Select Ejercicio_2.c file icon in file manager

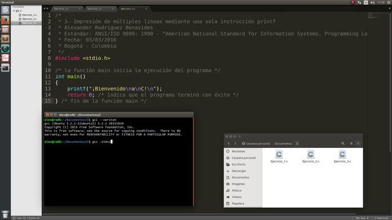[311, 156]
